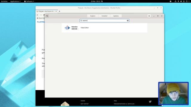The height and width of the screenshot is (107, 191).
Task: Select the Flatpak tab in Firefox
Action: pos(47,11)
